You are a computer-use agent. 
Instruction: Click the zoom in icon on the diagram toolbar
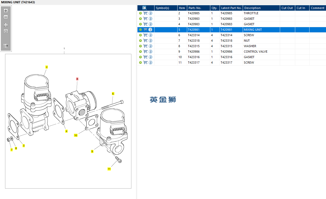click(x=6, y=11)
